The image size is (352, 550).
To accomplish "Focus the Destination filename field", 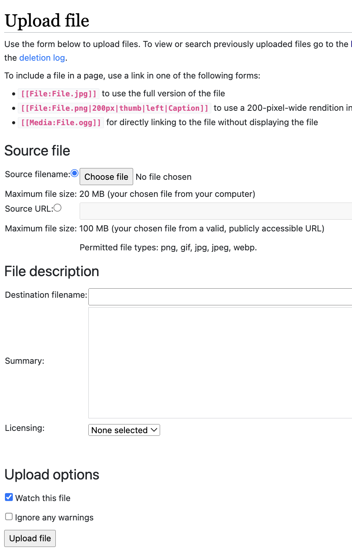I will [x=220, y=297].
